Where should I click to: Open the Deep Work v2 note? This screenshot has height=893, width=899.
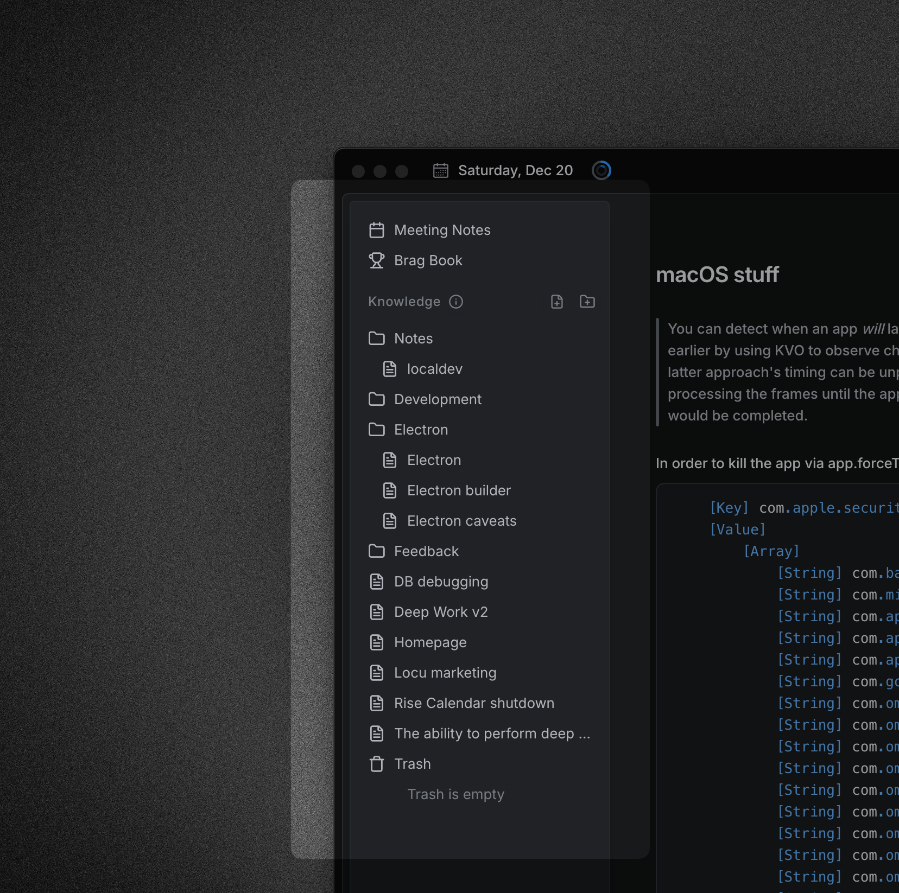click(441, 612)
